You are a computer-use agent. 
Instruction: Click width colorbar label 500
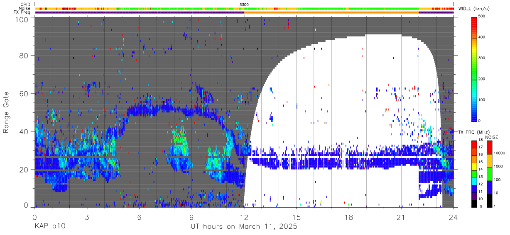point(481,16)
